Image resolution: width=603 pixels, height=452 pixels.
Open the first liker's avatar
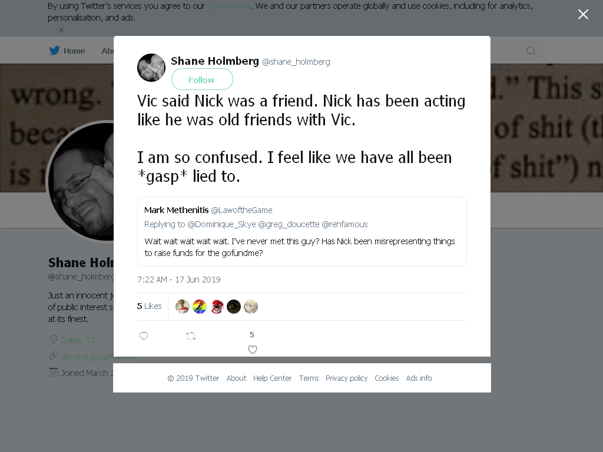pyautogui.click(x=183, y=307)
